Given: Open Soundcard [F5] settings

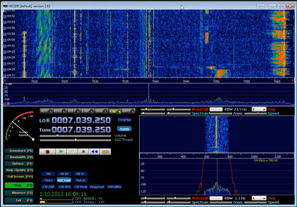Looking at the screenshot, I should 19,151.
